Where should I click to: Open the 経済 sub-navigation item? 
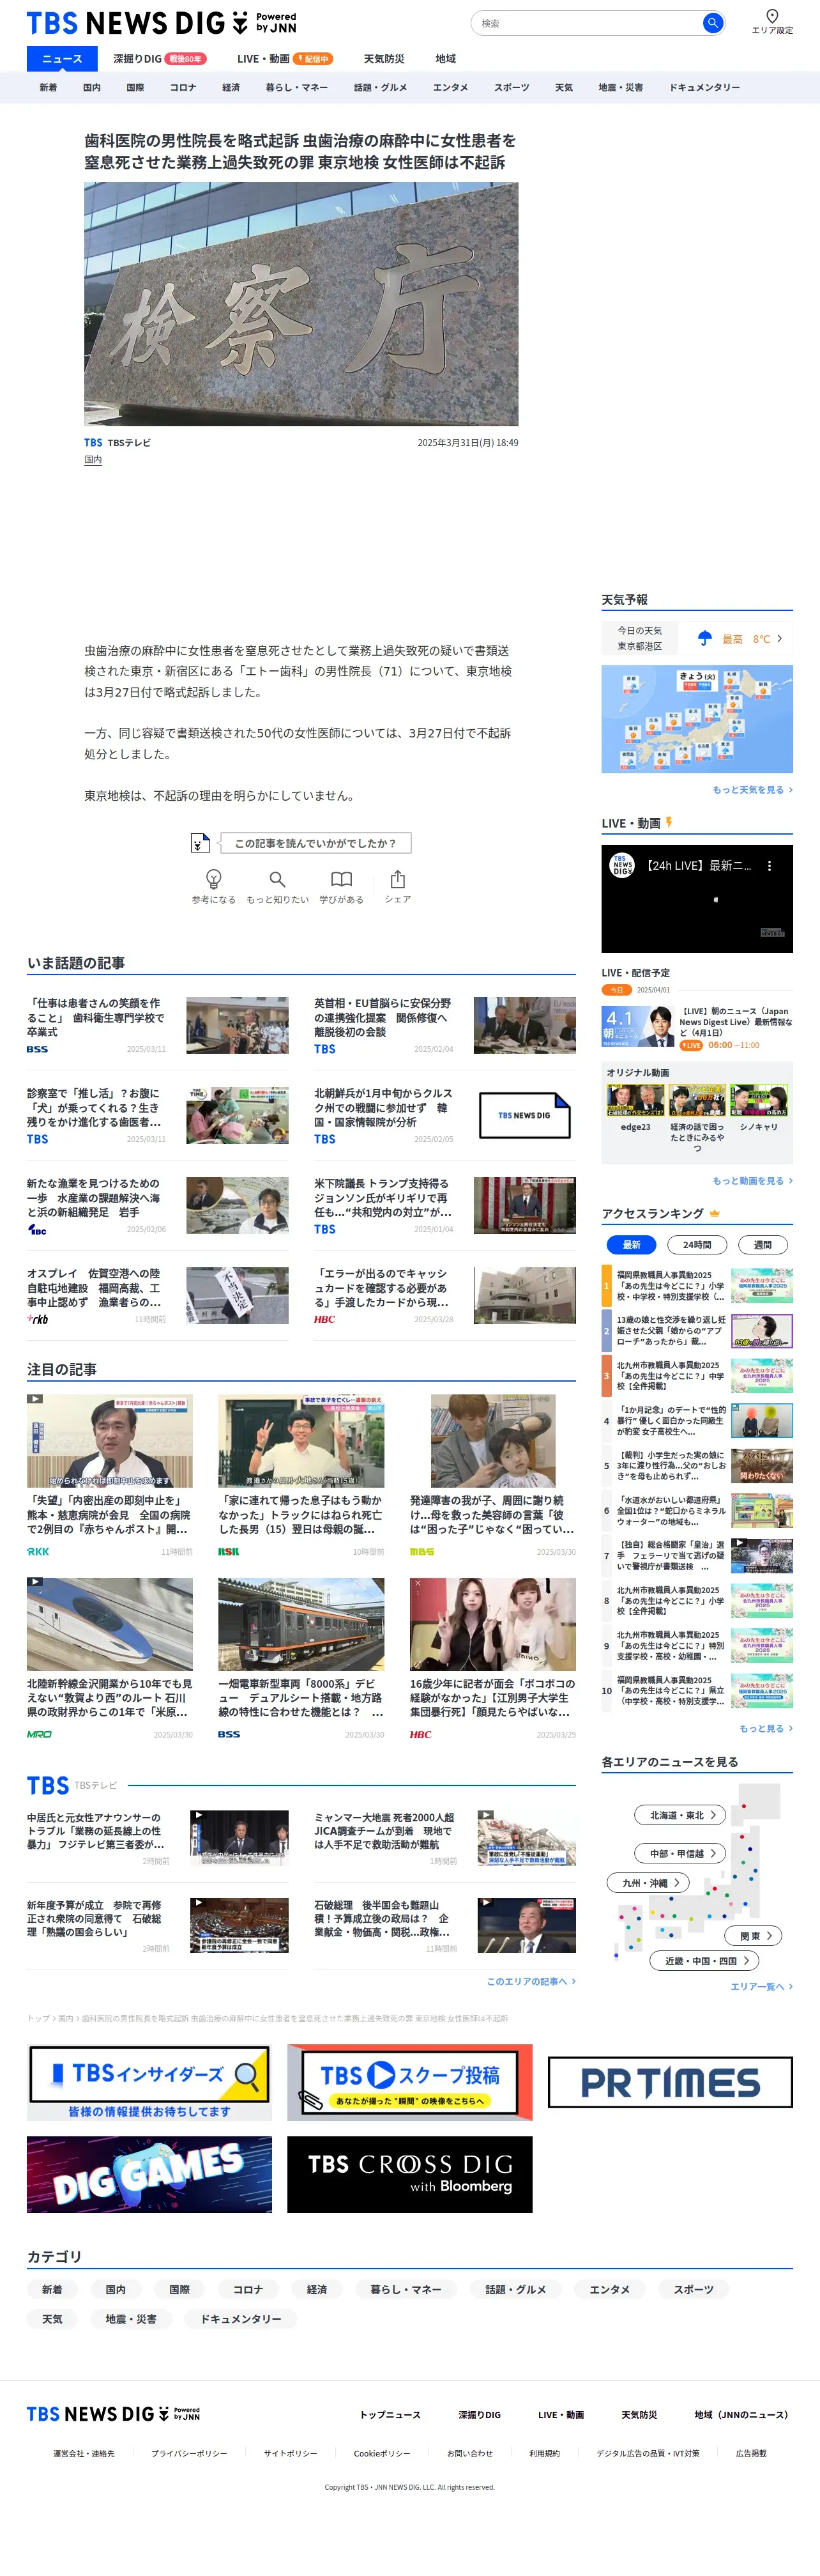pyautogui.click(x=231, y=87)
